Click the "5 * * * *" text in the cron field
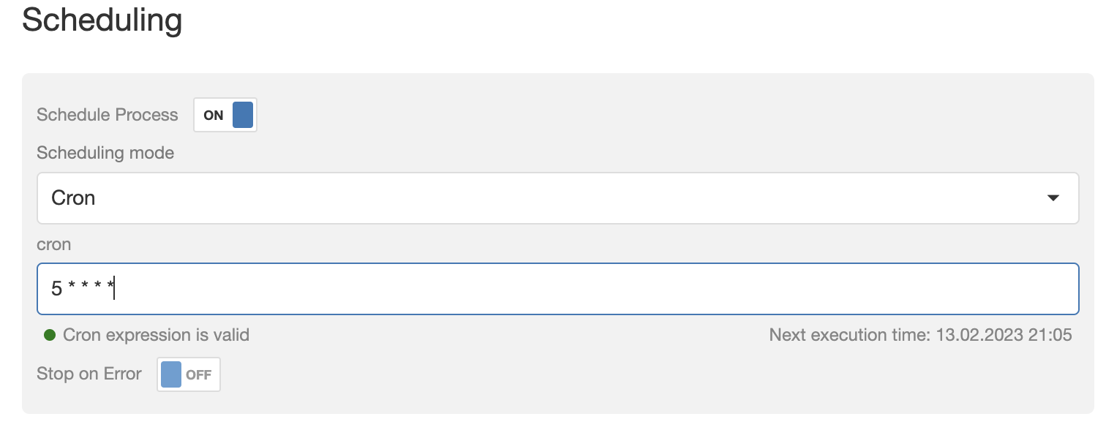This screenshot has height=430, width=1106. (x=83, y=289)
